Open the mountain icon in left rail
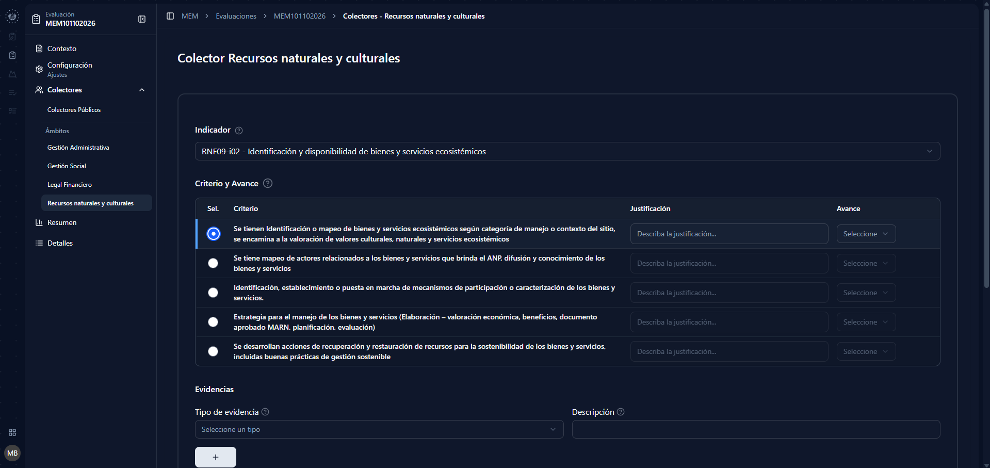The image size is (990, 468). (x=12, y=74)
